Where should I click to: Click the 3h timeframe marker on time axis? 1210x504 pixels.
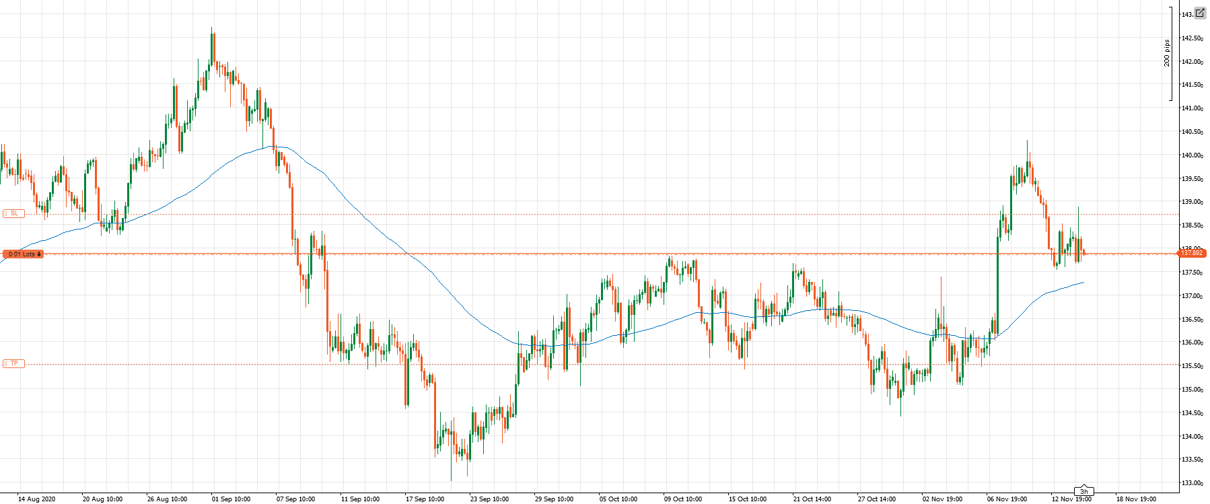point(1083,491)
